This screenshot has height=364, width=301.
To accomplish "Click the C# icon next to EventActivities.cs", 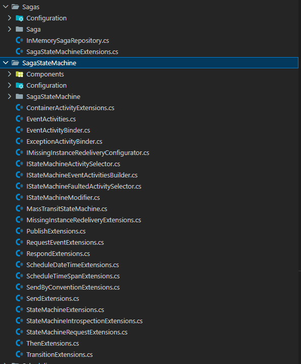I will click(x=19, y=119).
